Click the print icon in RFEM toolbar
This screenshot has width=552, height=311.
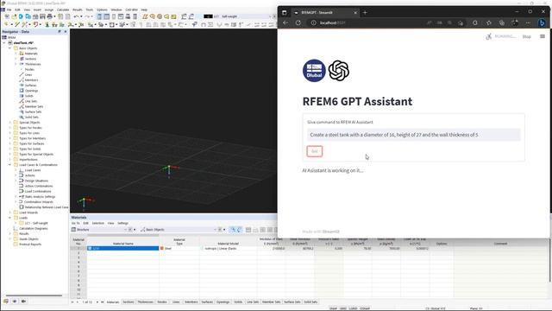[x=50, y=16]
